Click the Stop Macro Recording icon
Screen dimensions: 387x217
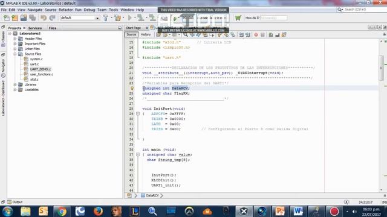[x=262, y=35]
